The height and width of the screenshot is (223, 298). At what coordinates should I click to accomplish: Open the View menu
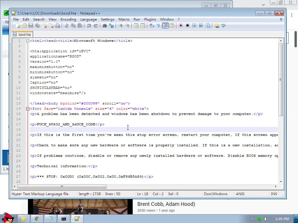52,19
